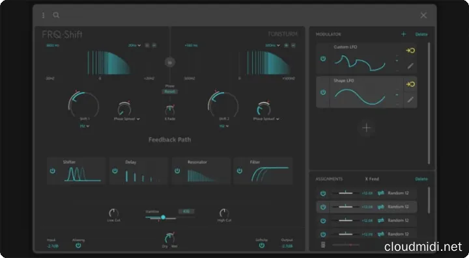Toggle the Shifter module power button
Screen dimensions: 469x258
click(53, 171)
